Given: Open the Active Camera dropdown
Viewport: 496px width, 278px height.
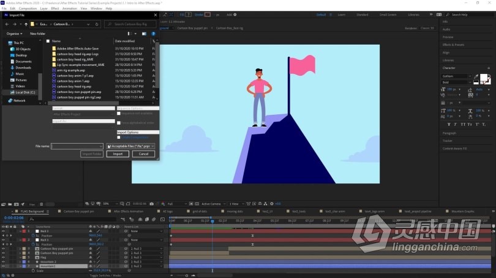Looking at the screenshot, I should pyautogui.click(x=214, y=204).
